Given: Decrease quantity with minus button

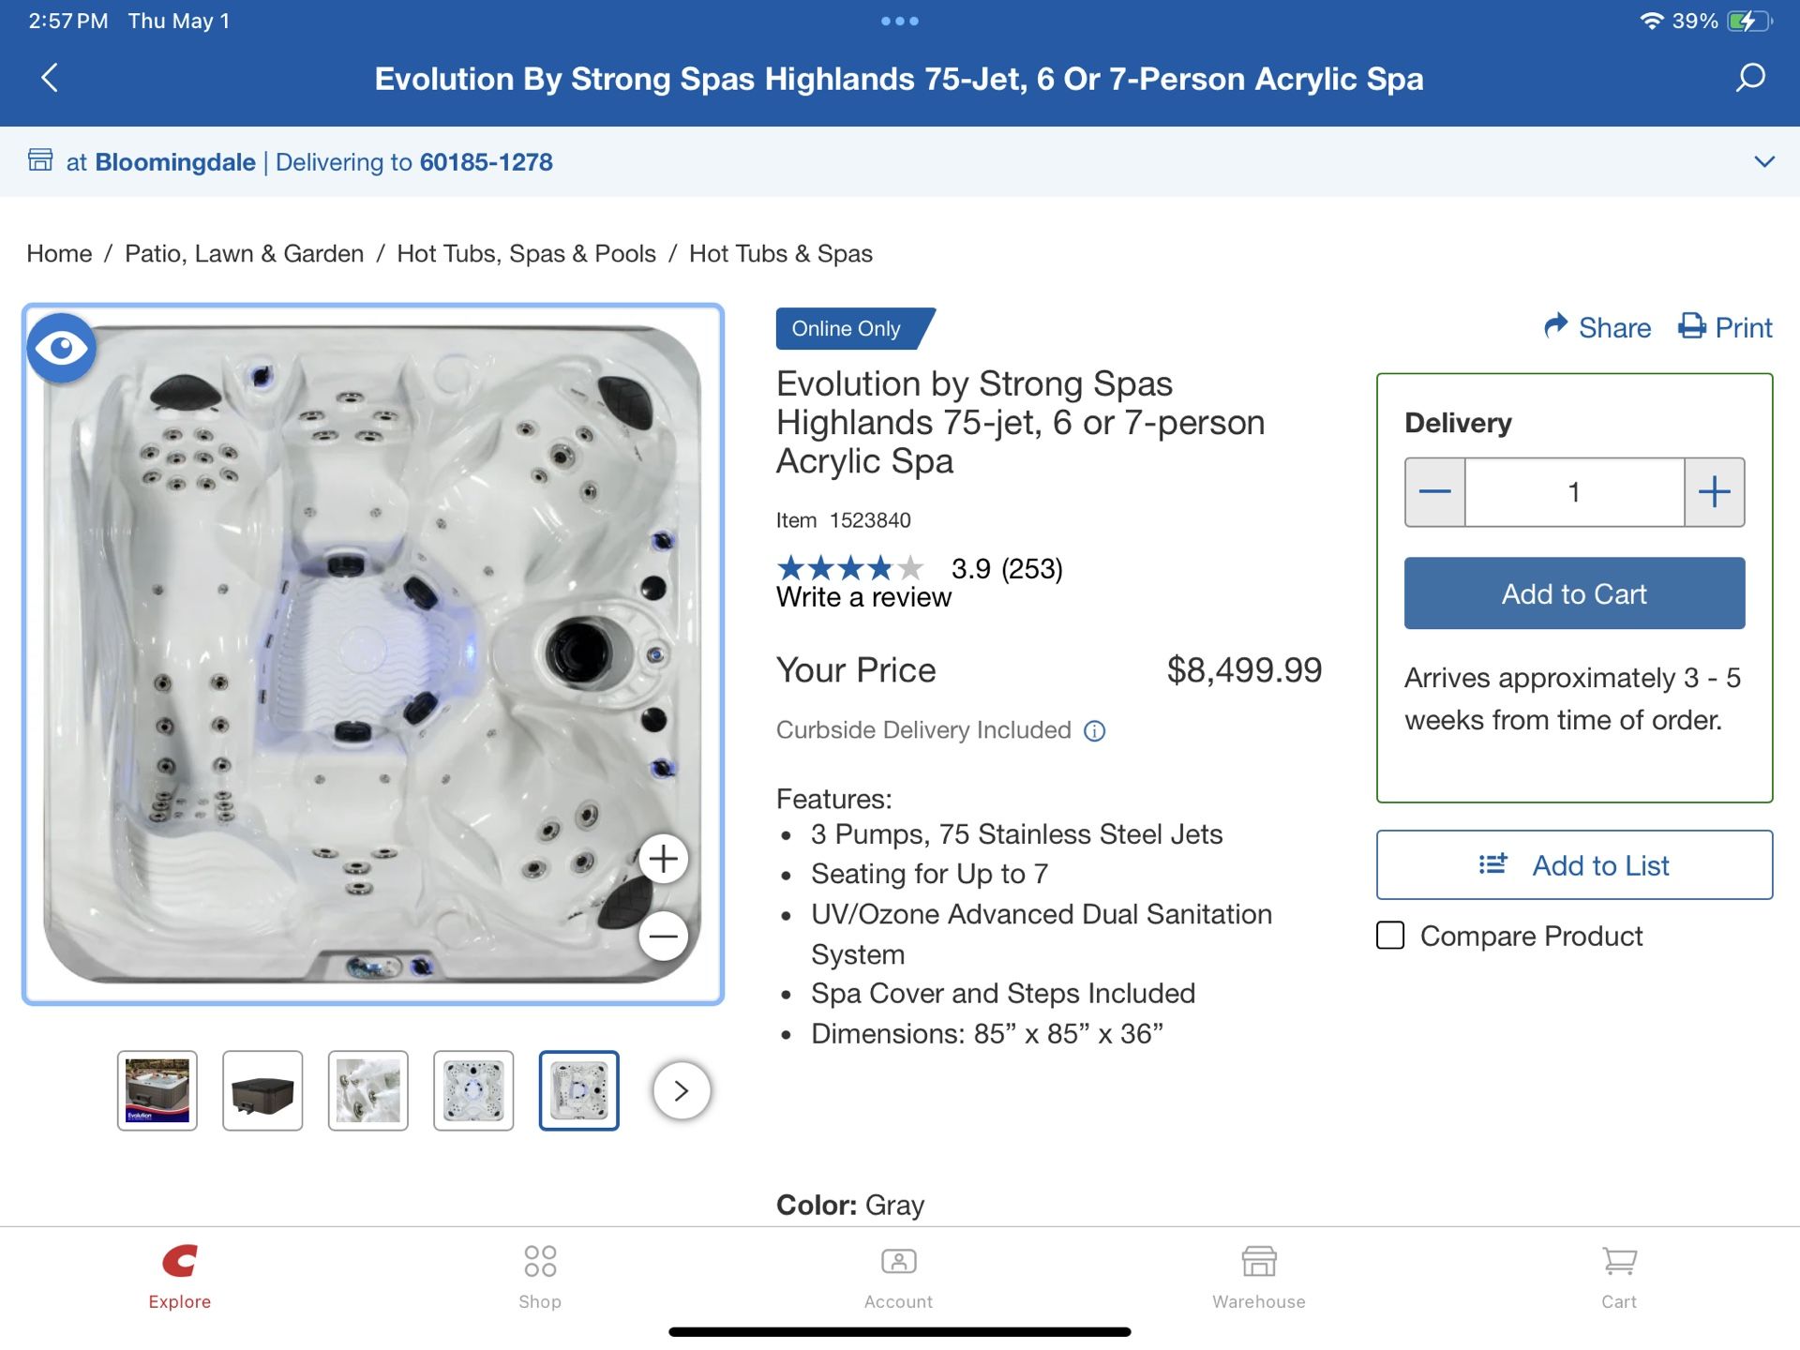Looking at the screenshot, I should pyautogui.click(x=1434, y=492).
